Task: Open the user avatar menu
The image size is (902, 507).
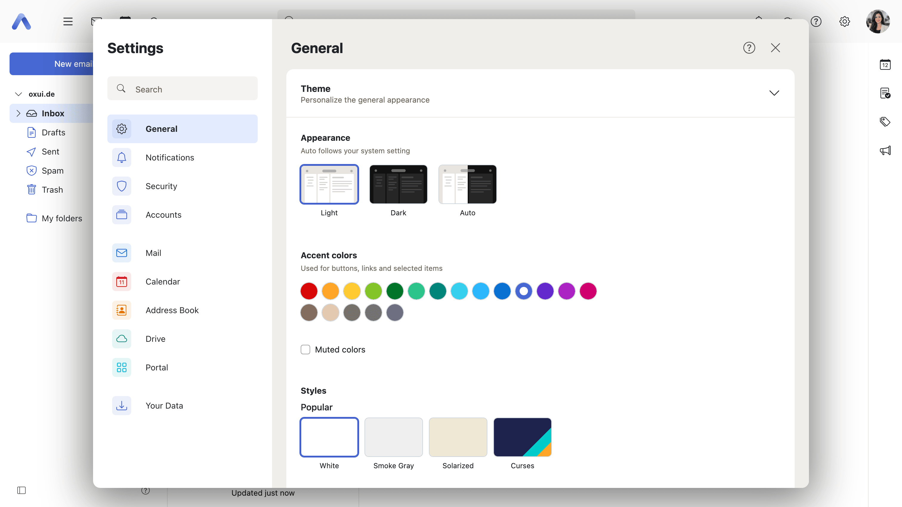Action: (x=878, y=21)
